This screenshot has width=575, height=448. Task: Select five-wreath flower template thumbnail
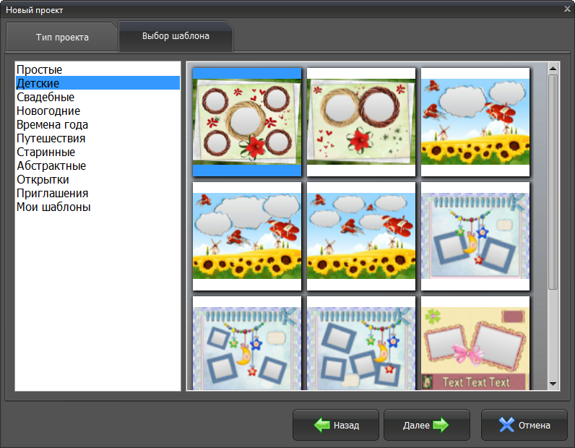(x=247, y=122)
